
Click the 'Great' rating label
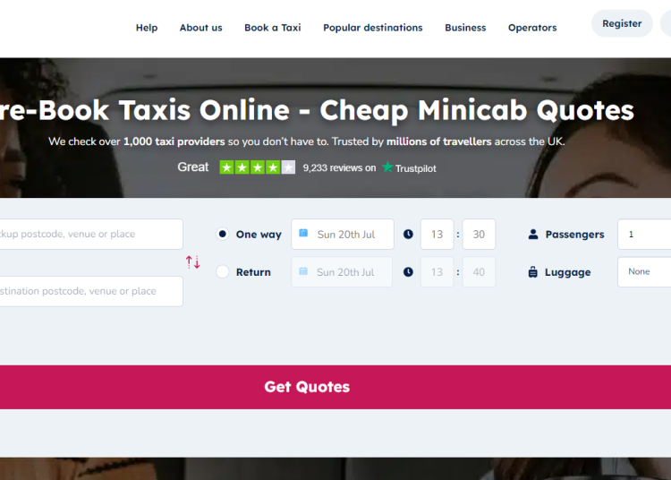193,167
